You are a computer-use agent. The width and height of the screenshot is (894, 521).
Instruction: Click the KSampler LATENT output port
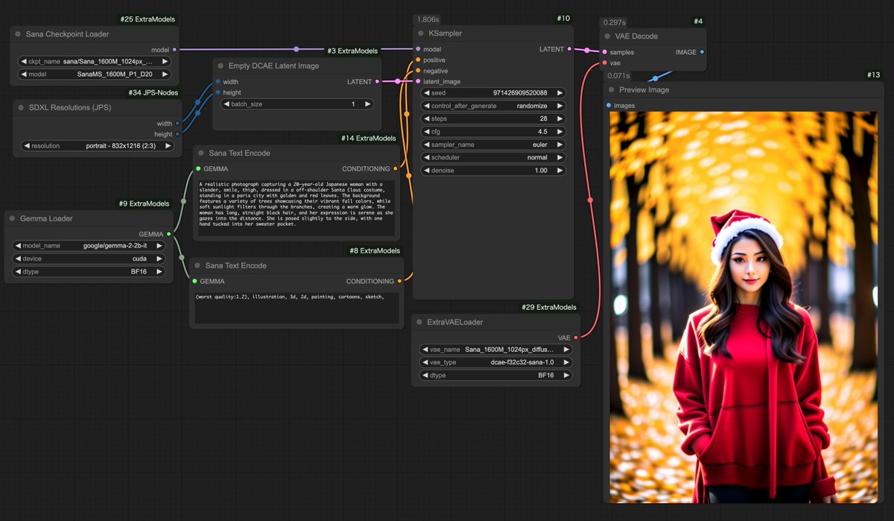coord(569,49)
